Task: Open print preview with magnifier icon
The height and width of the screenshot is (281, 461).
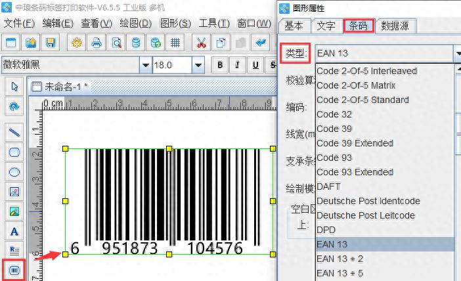Action: 116,43
